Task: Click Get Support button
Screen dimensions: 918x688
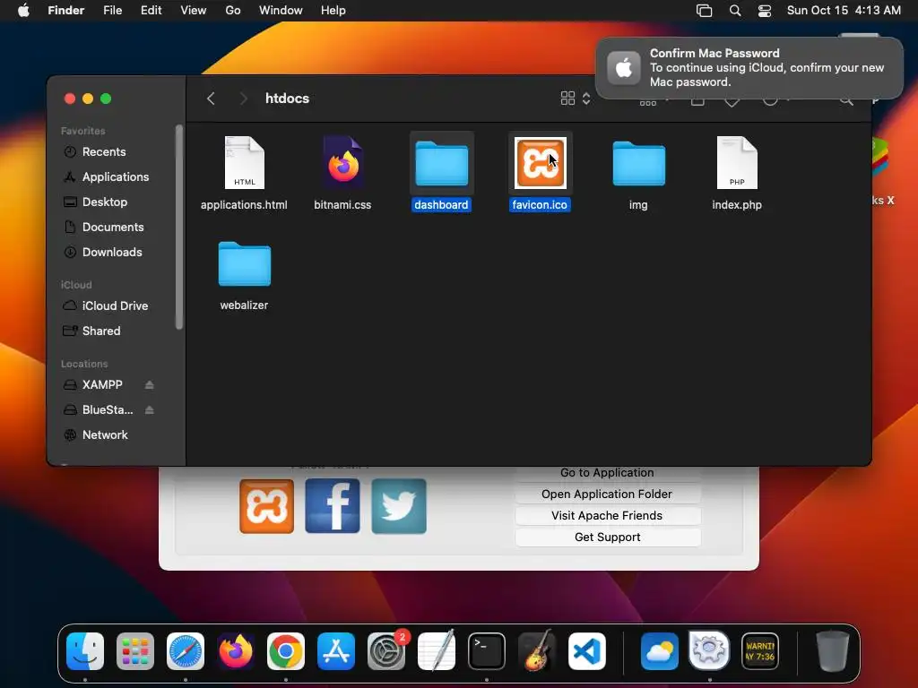Action: pyautogui.click(x=607, y=537)
